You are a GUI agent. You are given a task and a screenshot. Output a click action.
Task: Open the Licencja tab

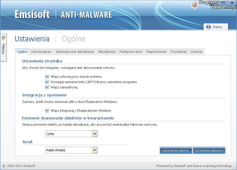[x=196, y=52]
